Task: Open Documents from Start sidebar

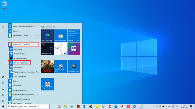Action: coord(3,83)
